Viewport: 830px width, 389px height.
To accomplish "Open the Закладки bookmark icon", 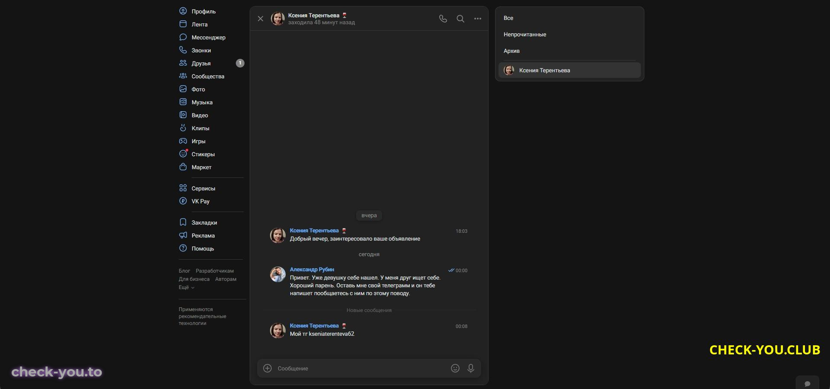I will point(183,222).
